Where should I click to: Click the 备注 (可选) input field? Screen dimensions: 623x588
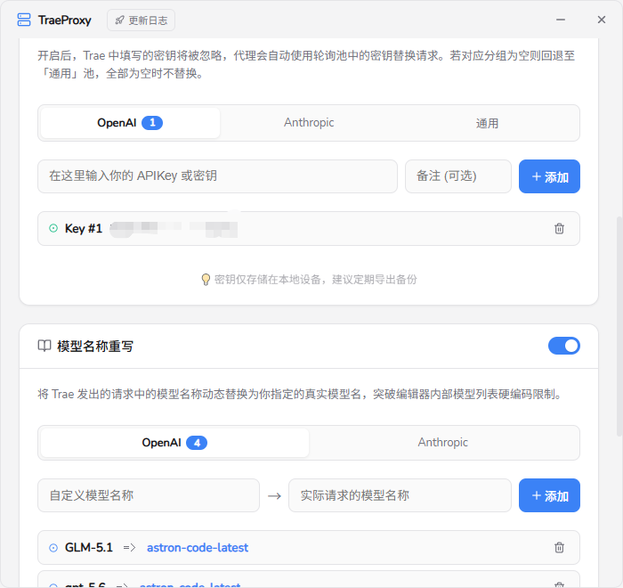(458, 176)
